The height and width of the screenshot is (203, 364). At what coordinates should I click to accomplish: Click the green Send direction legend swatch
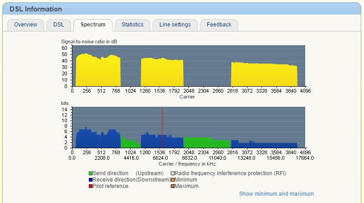pos(91,173)
